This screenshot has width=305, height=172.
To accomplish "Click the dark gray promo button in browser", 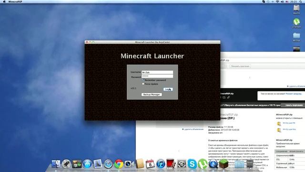I will click(294, 105).
